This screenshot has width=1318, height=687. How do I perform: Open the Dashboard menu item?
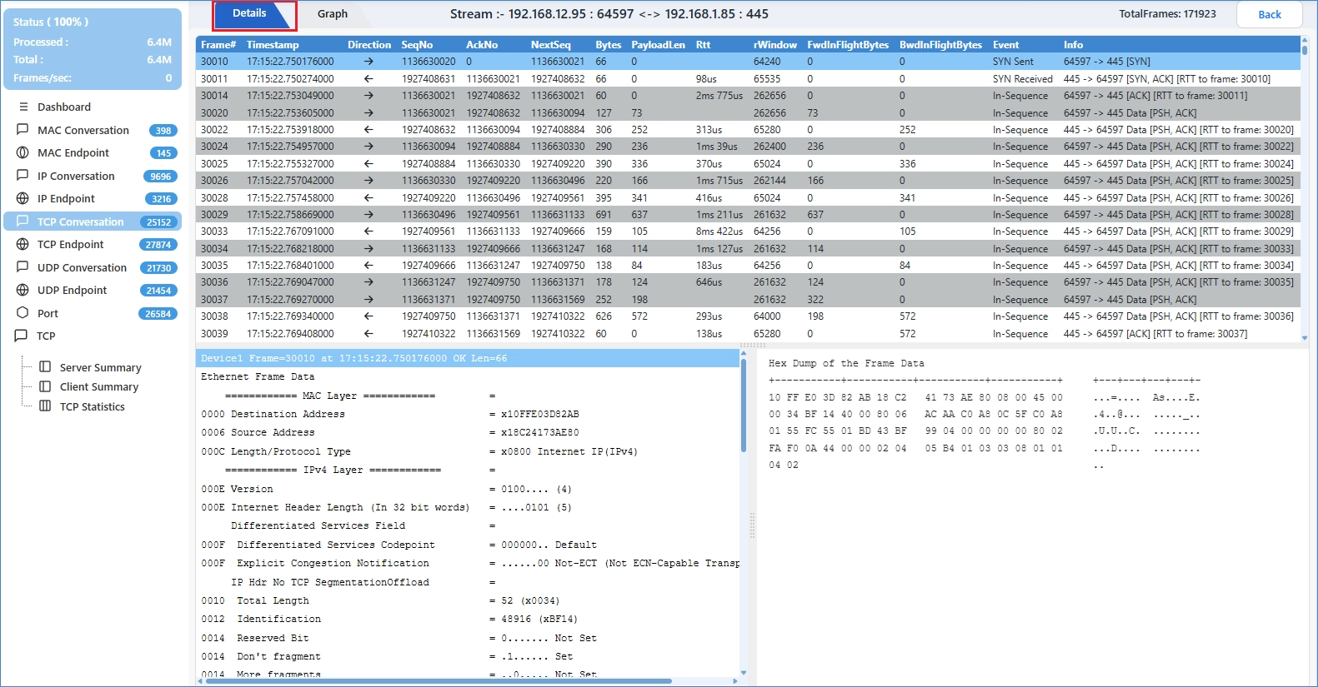pos(64,107)
